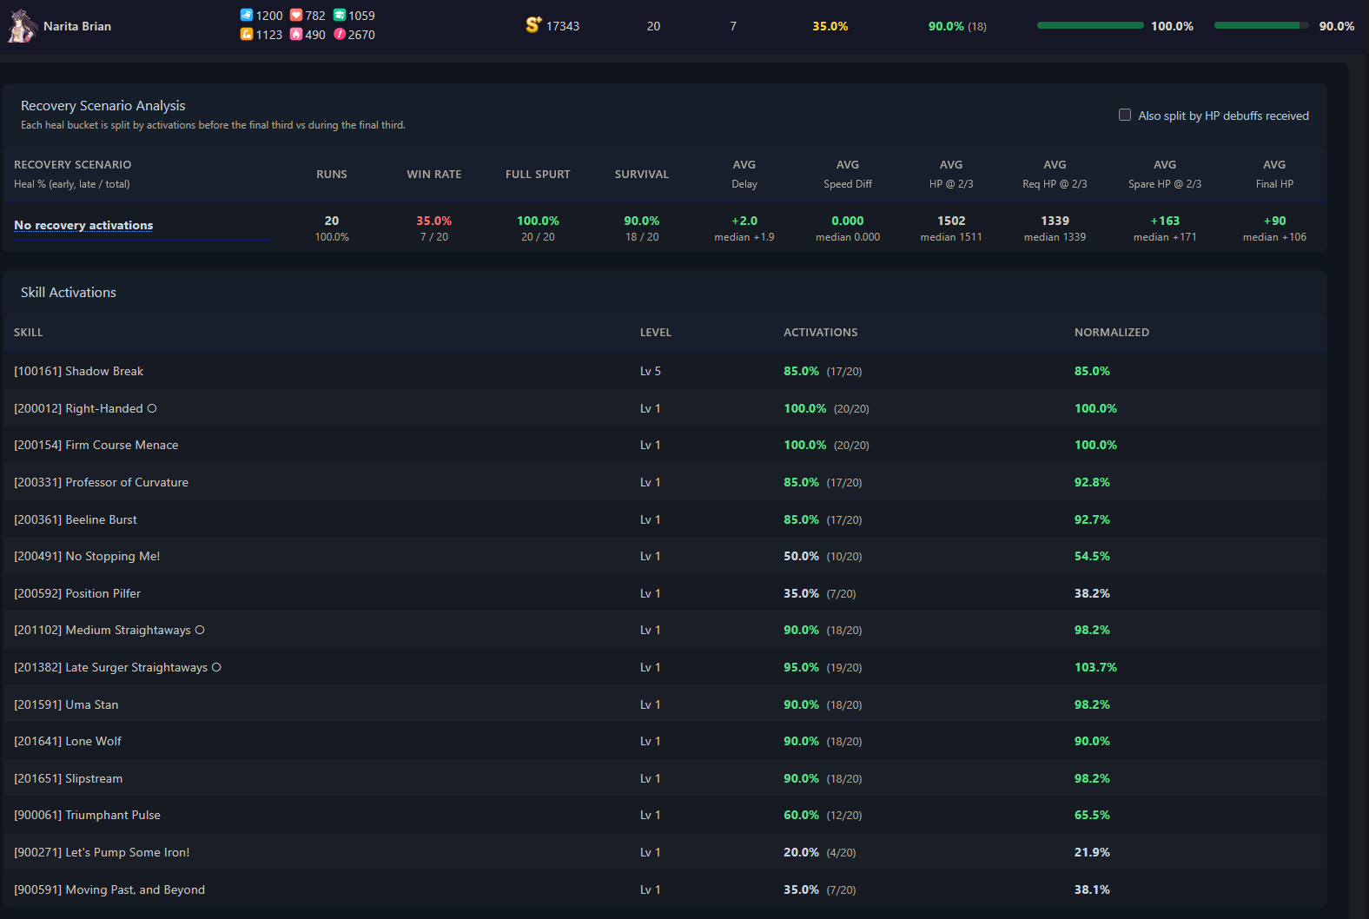Select the [201651] Slipstream skill
The height and width of the screenshot is (919, 1369).
point(665,778)
